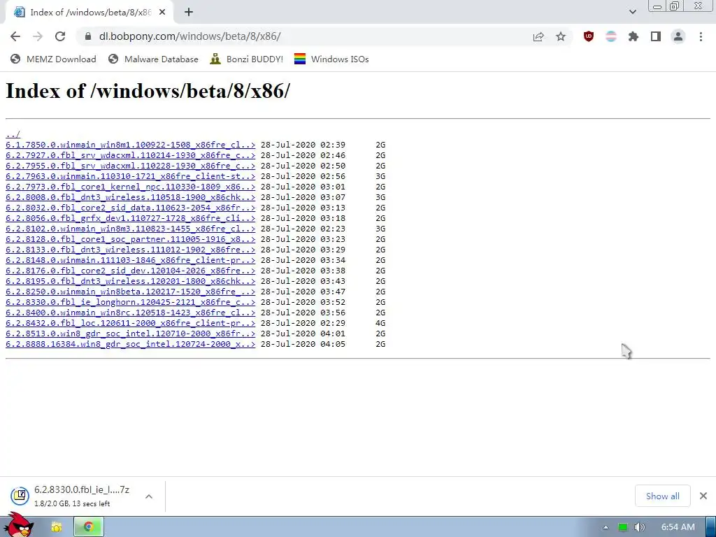Download 6.2.8250.0.winmain_win8beta file
The height and width of the screenshot is (537, 716).
pos(130,292)
